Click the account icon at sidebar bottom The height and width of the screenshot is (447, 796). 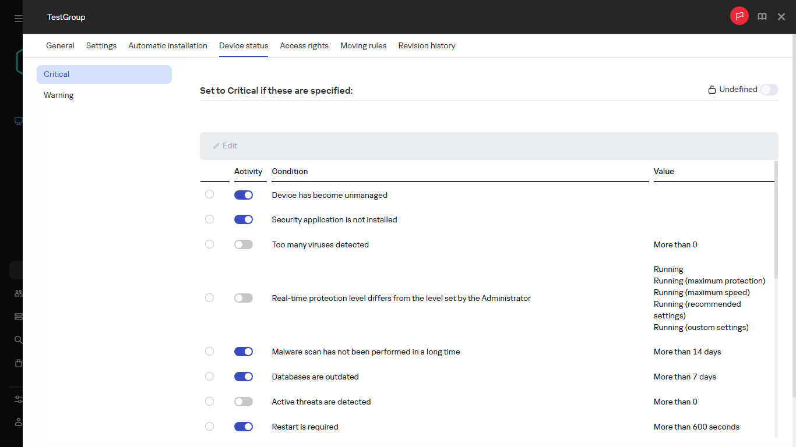tap(17, 422)
